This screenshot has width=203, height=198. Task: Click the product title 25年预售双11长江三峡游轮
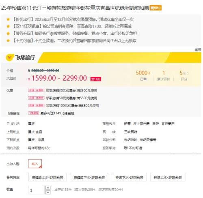(x=75, y=8)
